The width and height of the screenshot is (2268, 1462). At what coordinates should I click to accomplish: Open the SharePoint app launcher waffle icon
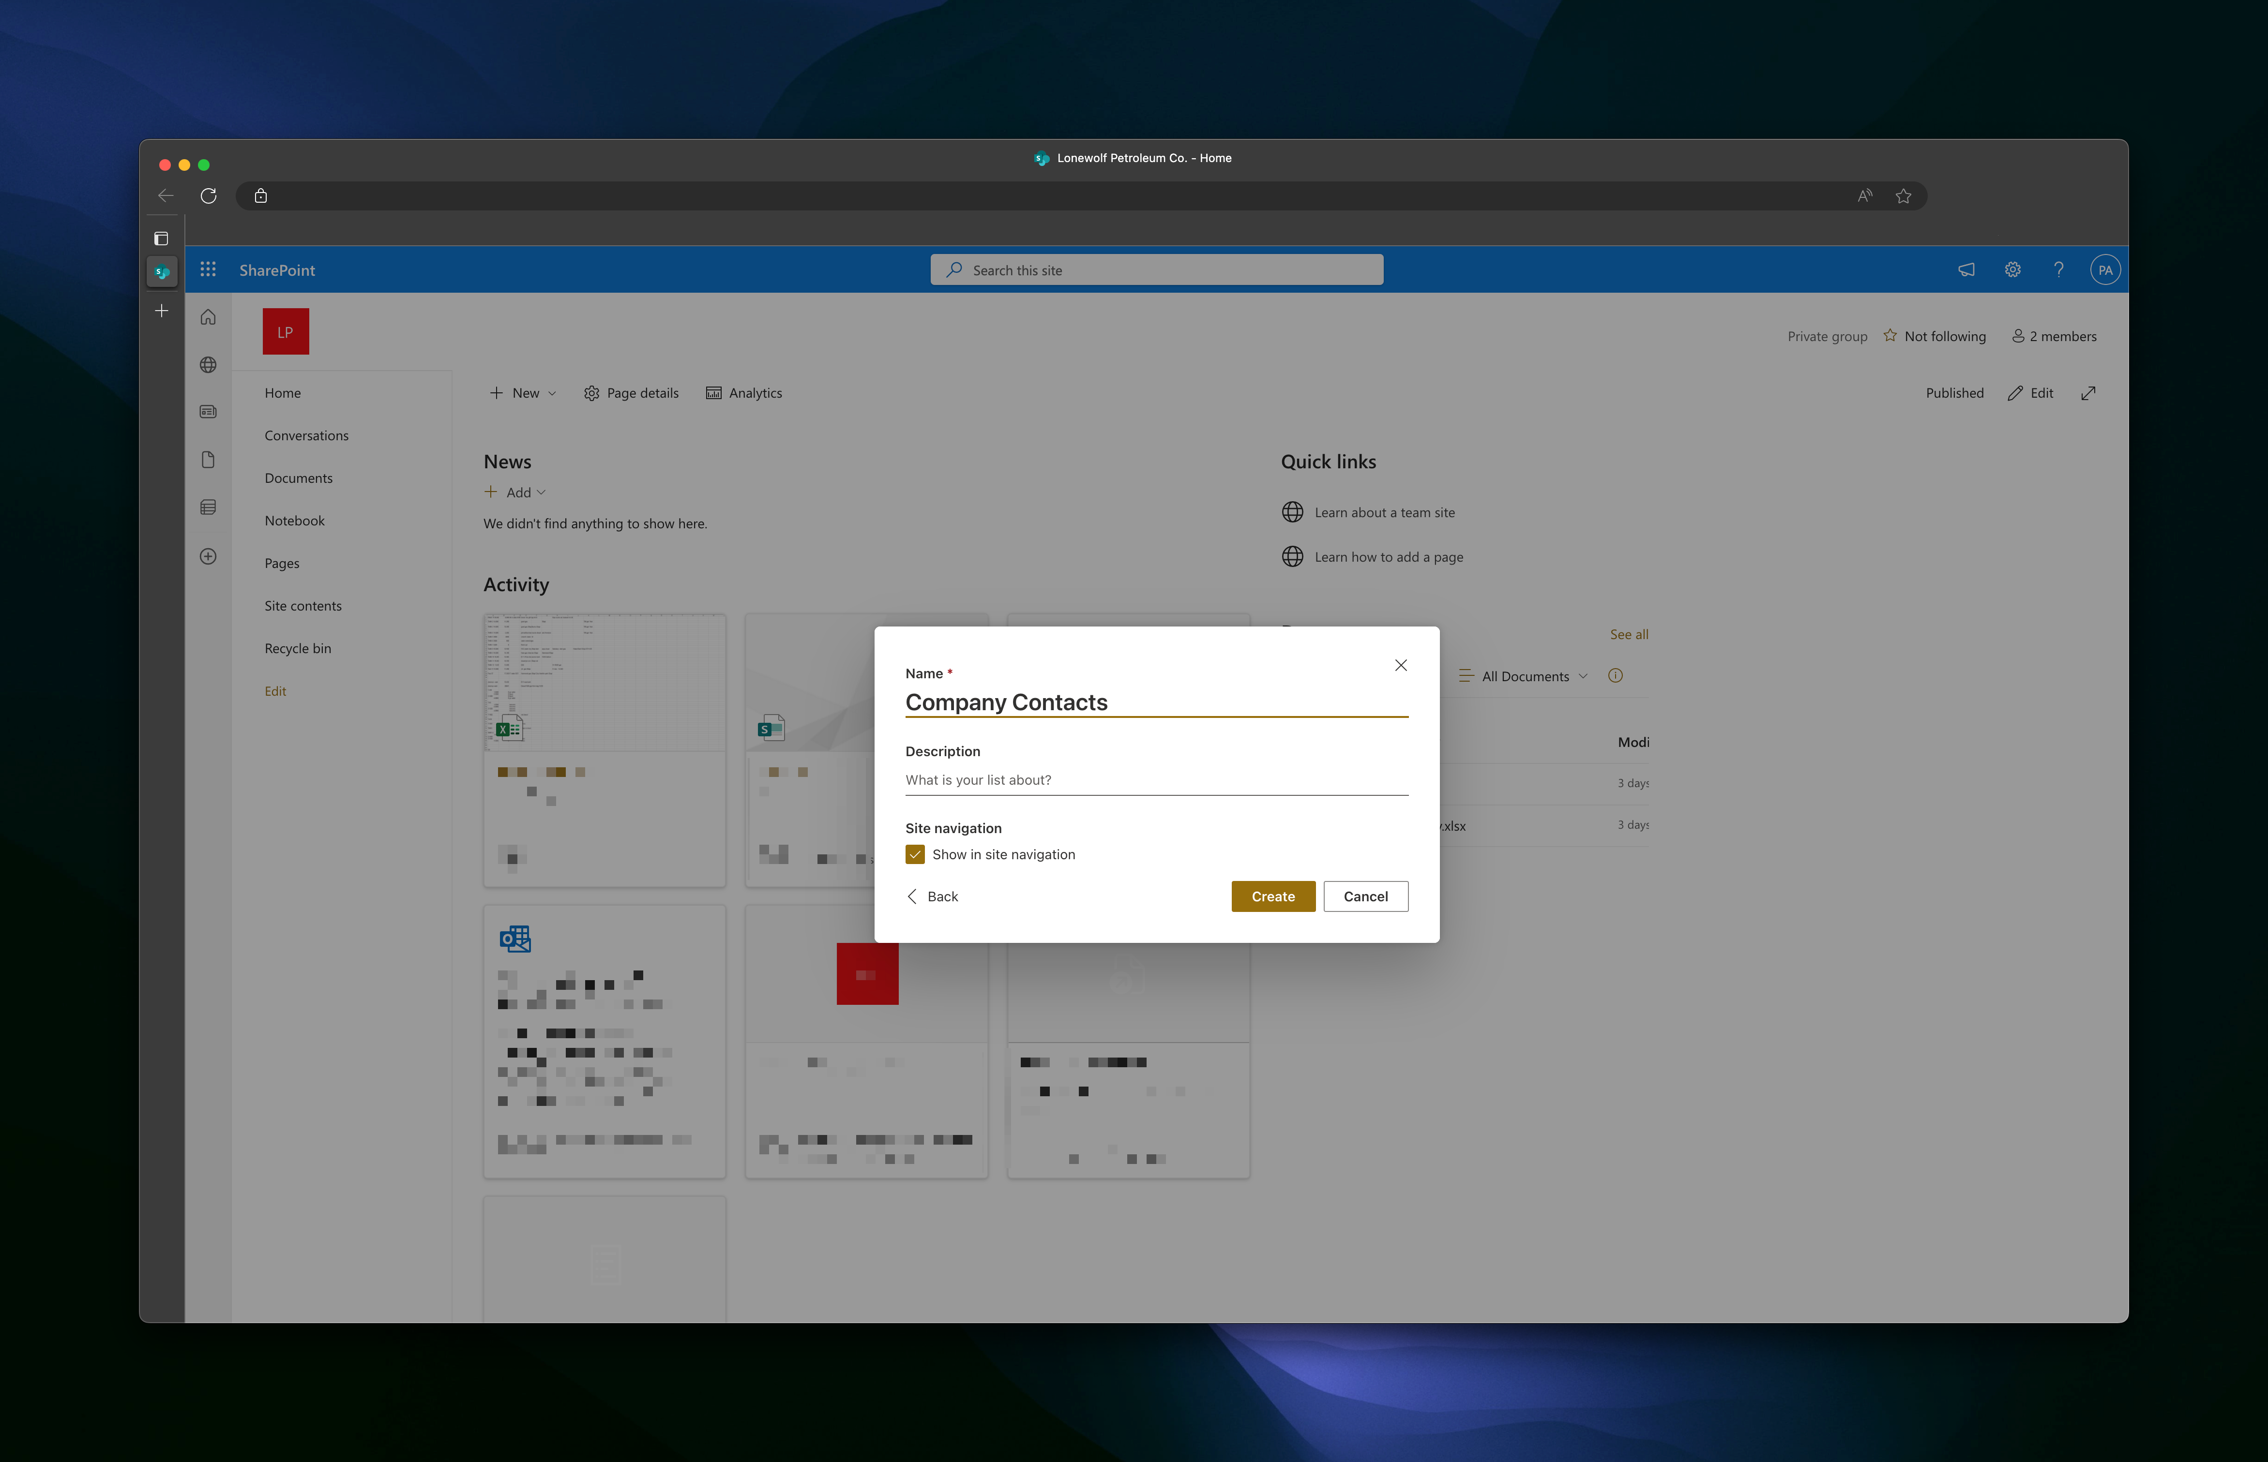tap(208, 269)
